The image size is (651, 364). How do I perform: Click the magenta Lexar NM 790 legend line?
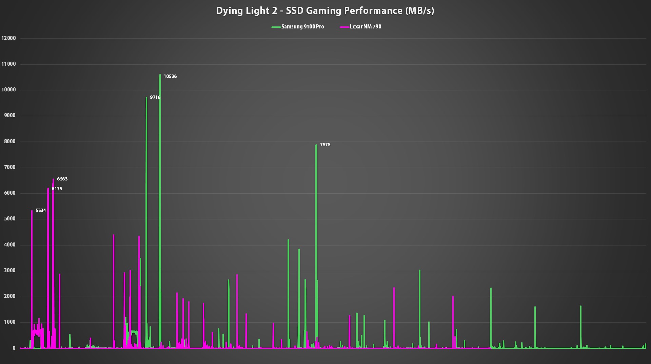coord(344,27)
